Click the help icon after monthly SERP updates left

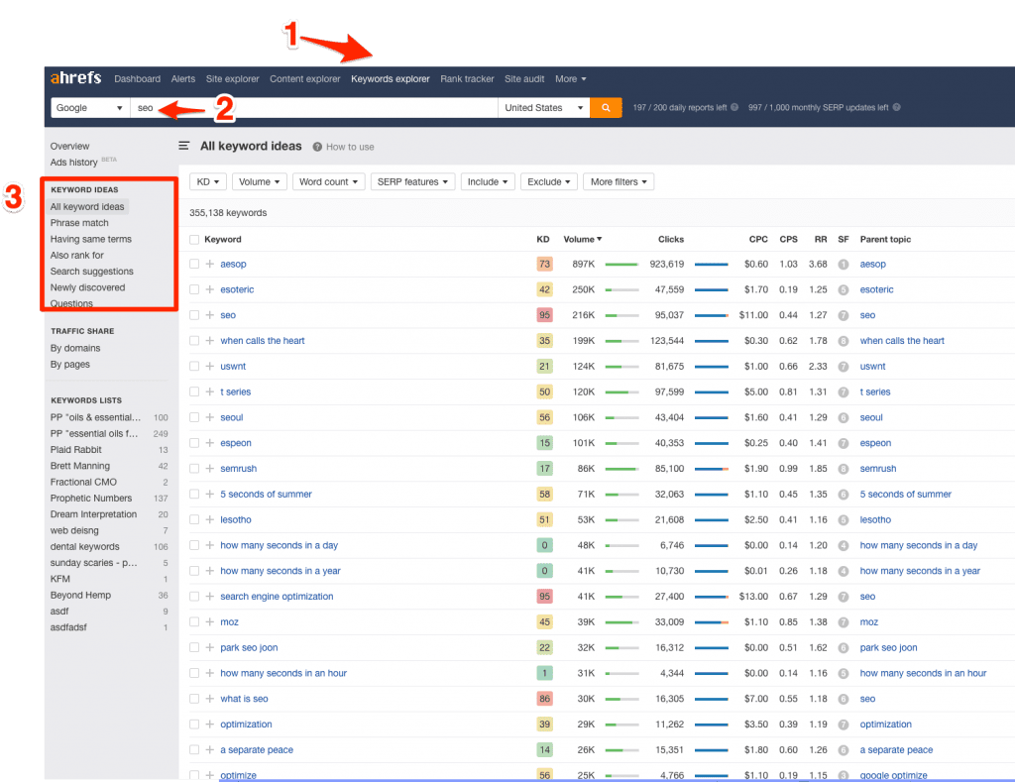(x=896, y=107)
